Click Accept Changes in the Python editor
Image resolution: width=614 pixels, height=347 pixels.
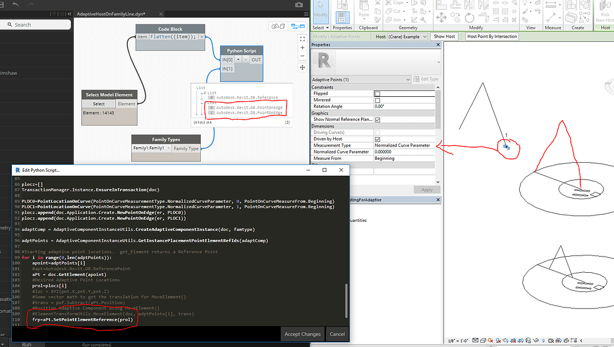[302, 334]
